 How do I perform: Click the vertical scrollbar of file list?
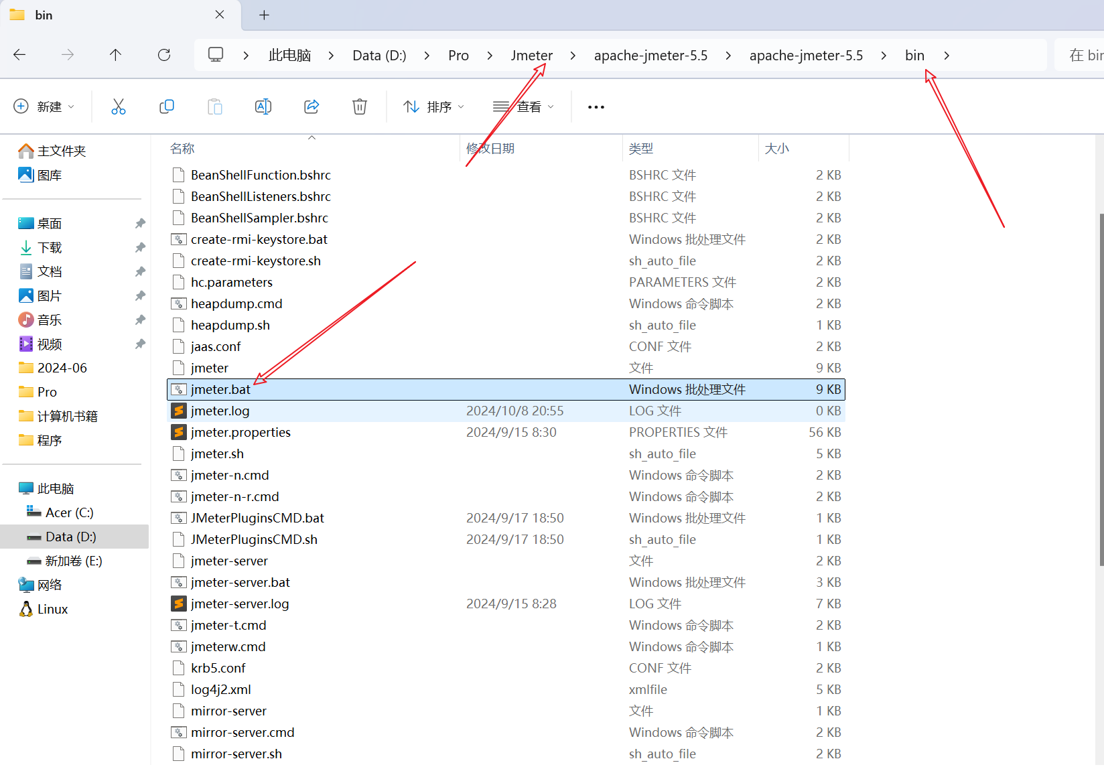1101,389
